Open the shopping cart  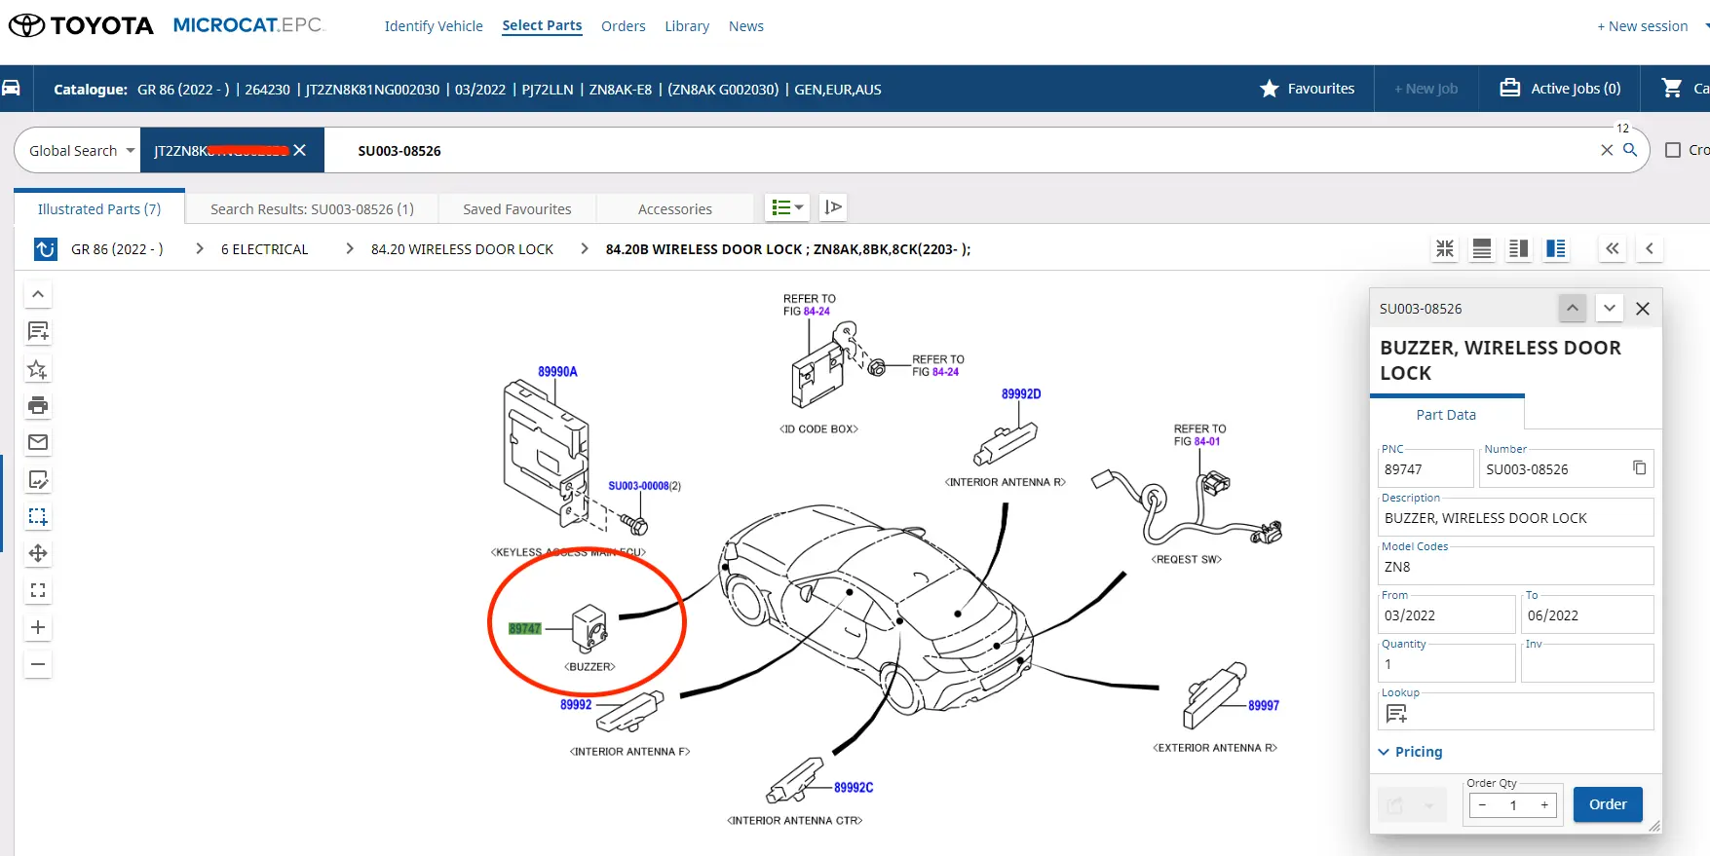pyautogui.click(x=1672, y=89)
